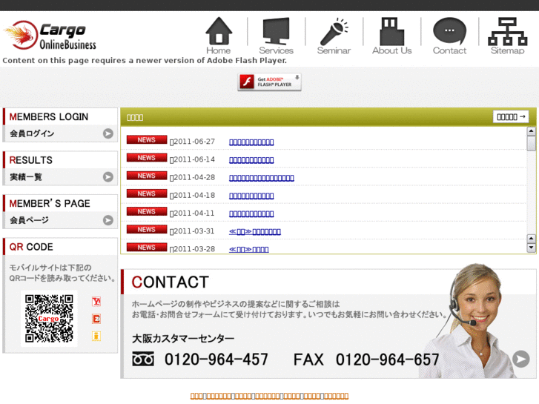The height and width of the screenshot is (404, 539).
Task: Click arrow icon beside 実績一覧
Action: [108, 176]
